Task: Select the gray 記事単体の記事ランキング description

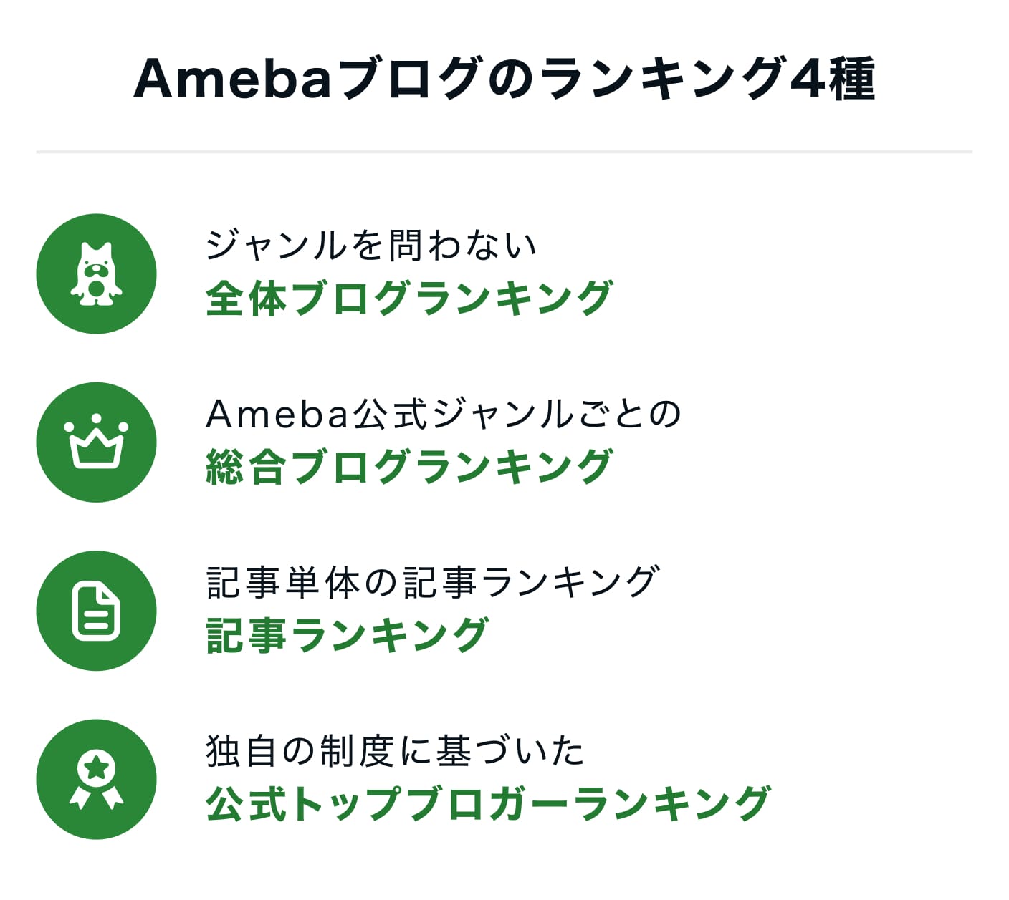Action: (x=431, y=582)
